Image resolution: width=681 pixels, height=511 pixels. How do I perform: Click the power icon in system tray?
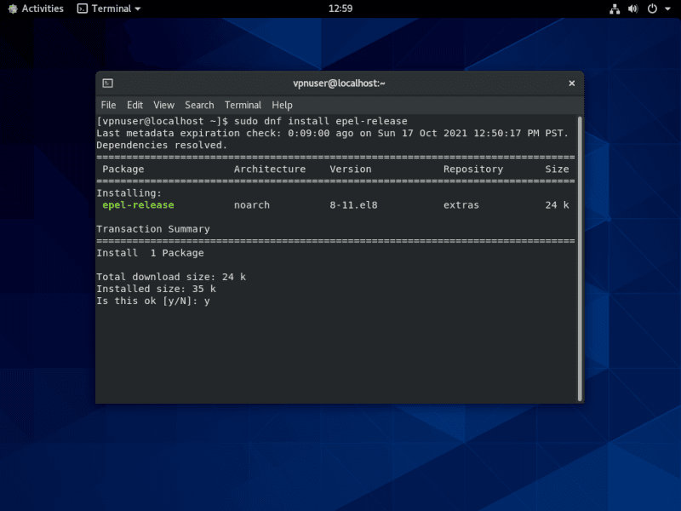tap(652, 9)
